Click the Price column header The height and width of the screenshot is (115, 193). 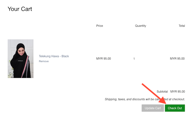(99, 26)
